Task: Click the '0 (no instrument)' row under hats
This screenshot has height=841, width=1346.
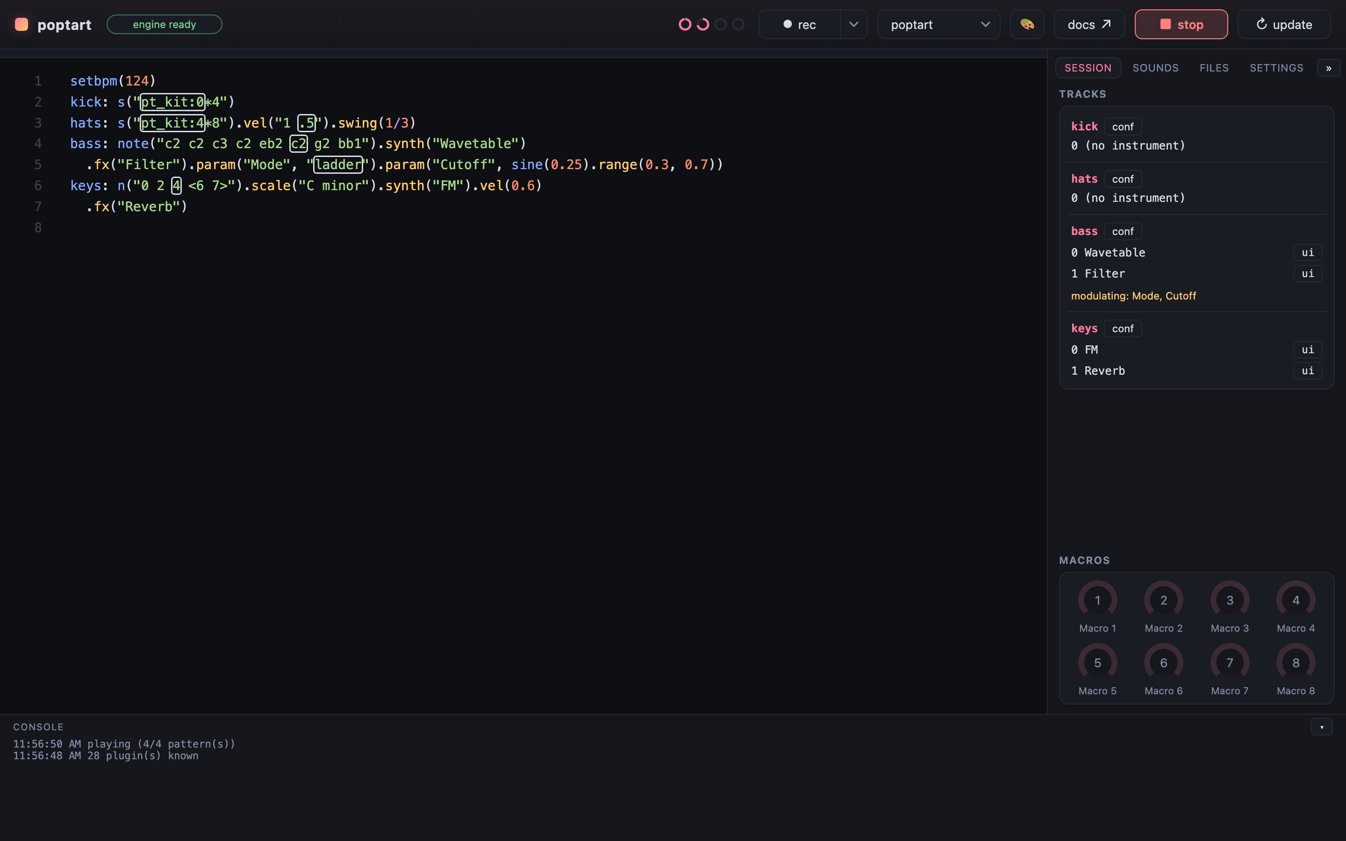Action: pyautogui.click(x=1128, y=198)
